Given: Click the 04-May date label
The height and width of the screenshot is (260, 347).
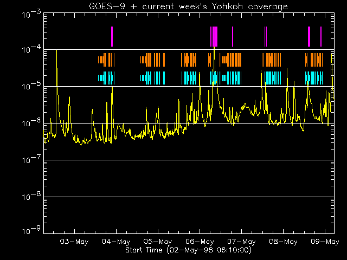Looking at the screenshot, I should coord(116,242).
